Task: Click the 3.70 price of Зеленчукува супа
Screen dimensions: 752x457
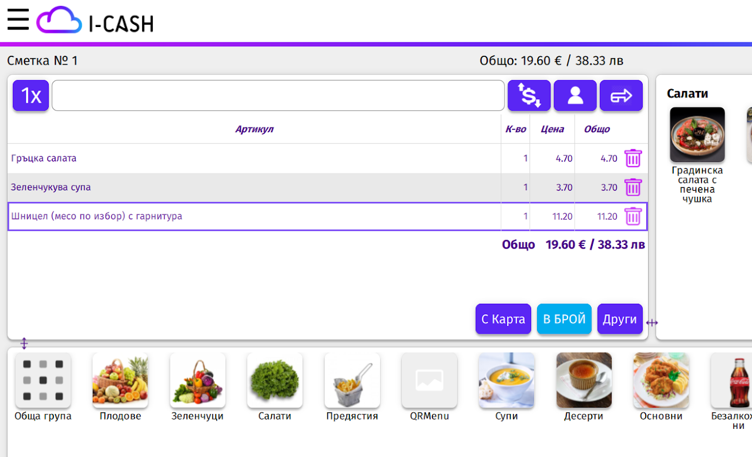Action: pyautogui.click(x=564, y=187)
